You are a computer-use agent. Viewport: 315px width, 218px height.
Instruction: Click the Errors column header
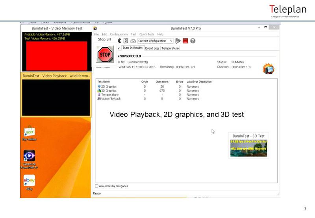tap(180, 82)
